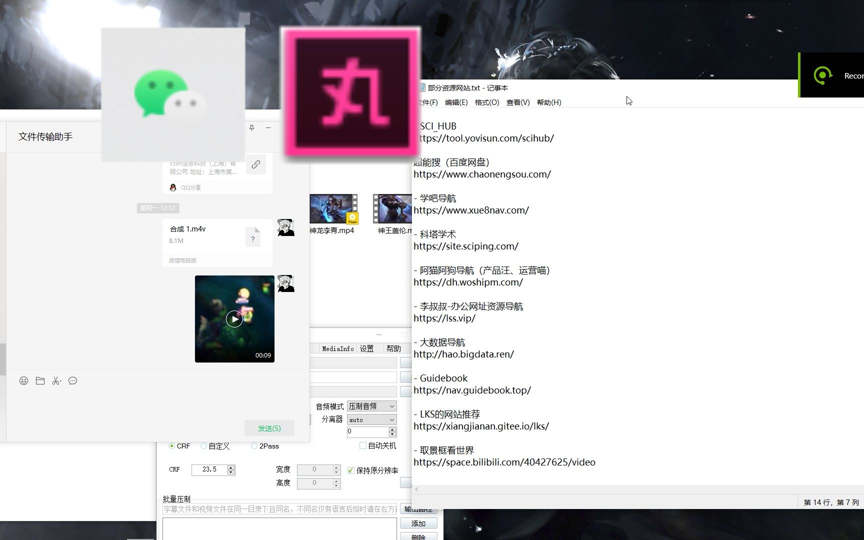The image size is (864, 540).
Task: Focus the subtitle suffix hint input field
Action: 279,509
